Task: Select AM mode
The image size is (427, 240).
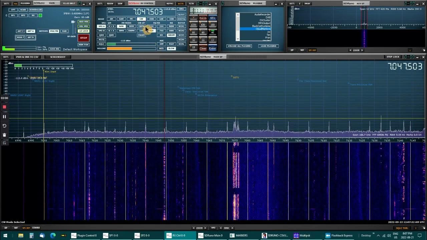Action: click(x=111, y=19)
